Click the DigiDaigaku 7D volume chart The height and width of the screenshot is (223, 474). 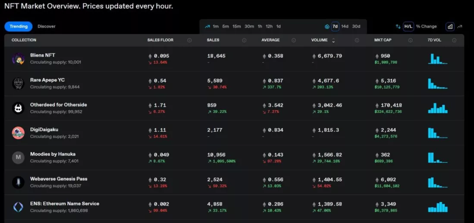click(438, 133)
